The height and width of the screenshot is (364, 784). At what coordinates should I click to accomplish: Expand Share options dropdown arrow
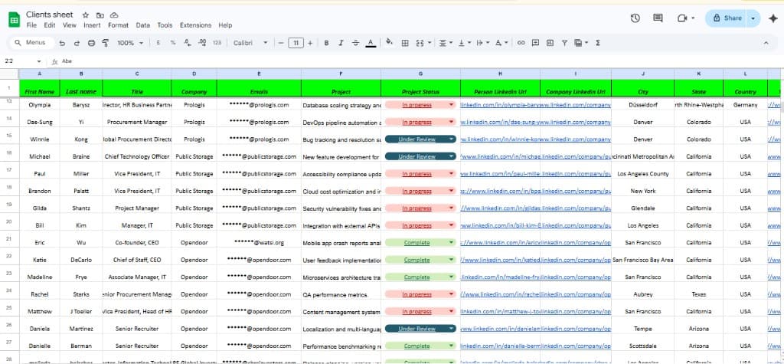[753, 18]
